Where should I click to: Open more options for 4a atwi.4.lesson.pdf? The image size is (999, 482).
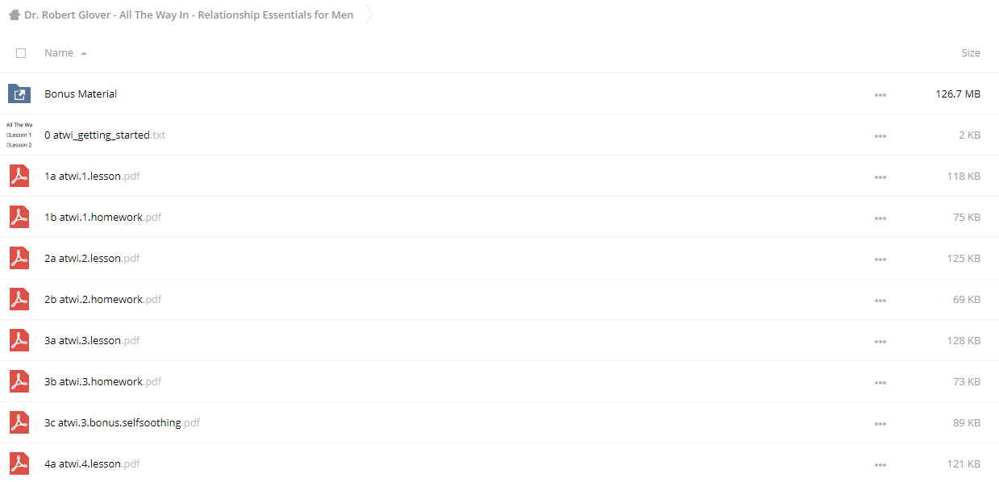[880, 465]
